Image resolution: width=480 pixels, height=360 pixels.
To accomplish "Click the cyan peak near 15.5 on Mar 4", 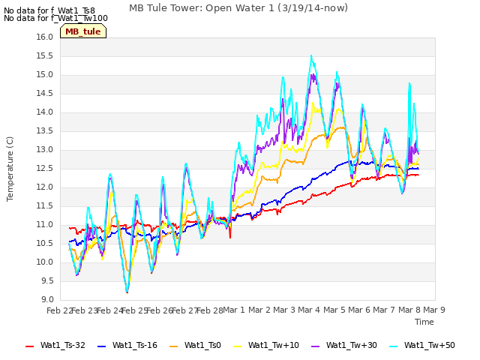I will tap(311, 56).
